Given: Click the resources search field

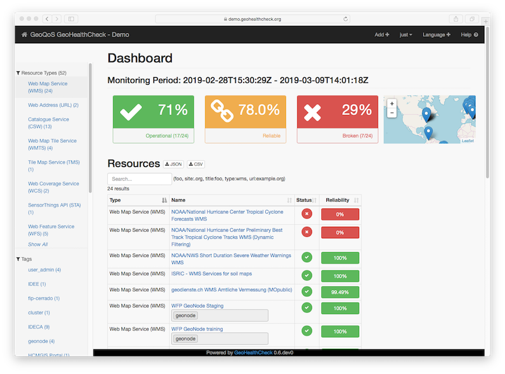Looking at the screenshot, I should pyautogui.click(x=139, y=179).
